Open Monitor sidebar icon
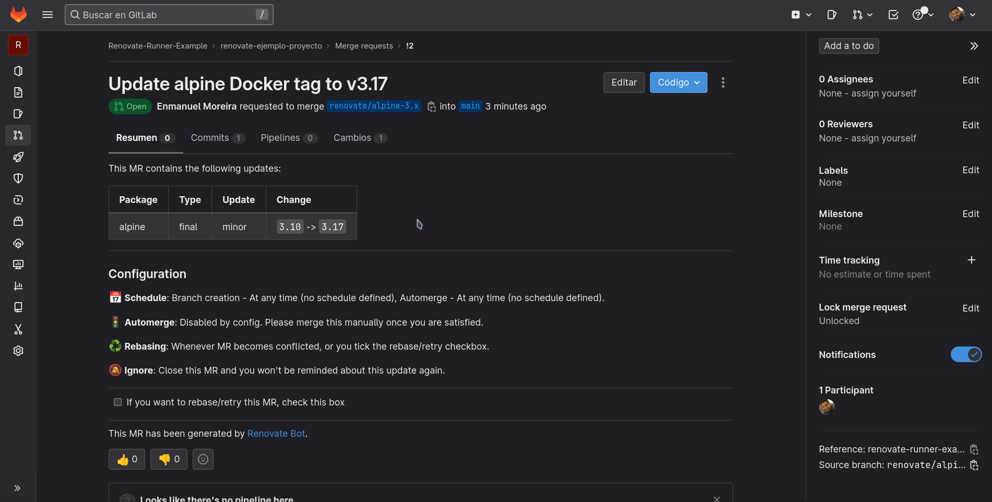The width and height of the screenshot is (992, 502). click(18, 265)
